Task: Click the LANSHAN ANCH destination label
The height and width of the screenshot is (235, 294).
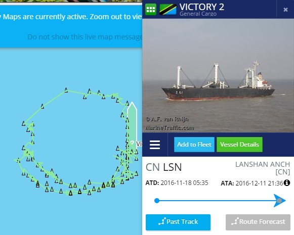Action: tap(263, 168)
